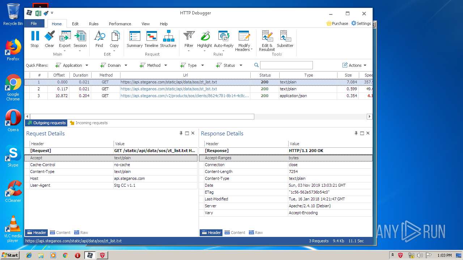
Task: Open the Highlight rules tool
Action: 204,41
